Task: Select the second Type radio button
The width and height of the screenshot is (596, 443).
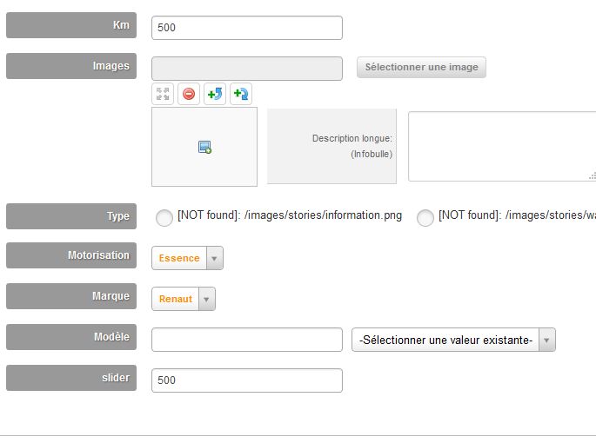Action: click(x=425, y=218)
